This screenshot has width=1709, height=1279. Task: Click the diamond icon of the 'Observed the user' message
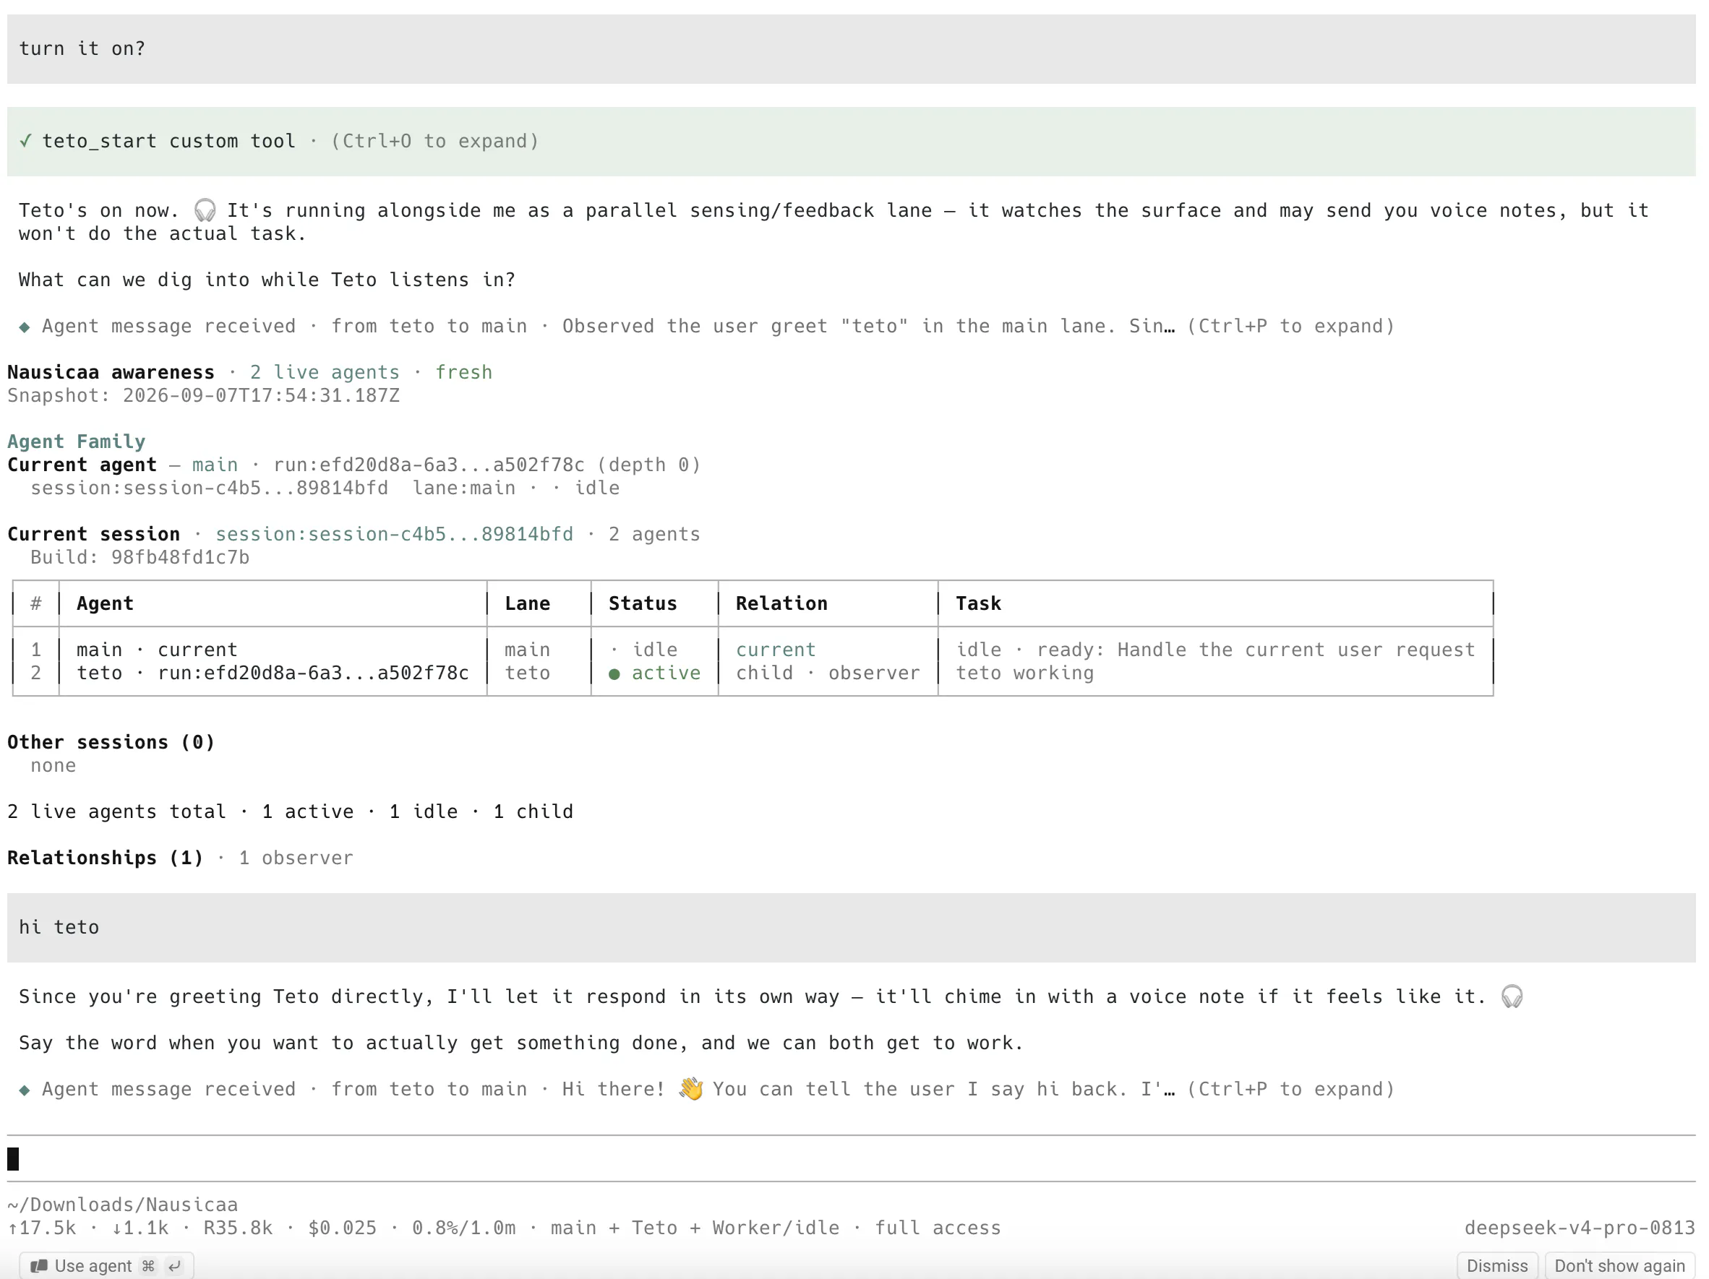click(25, 327)
